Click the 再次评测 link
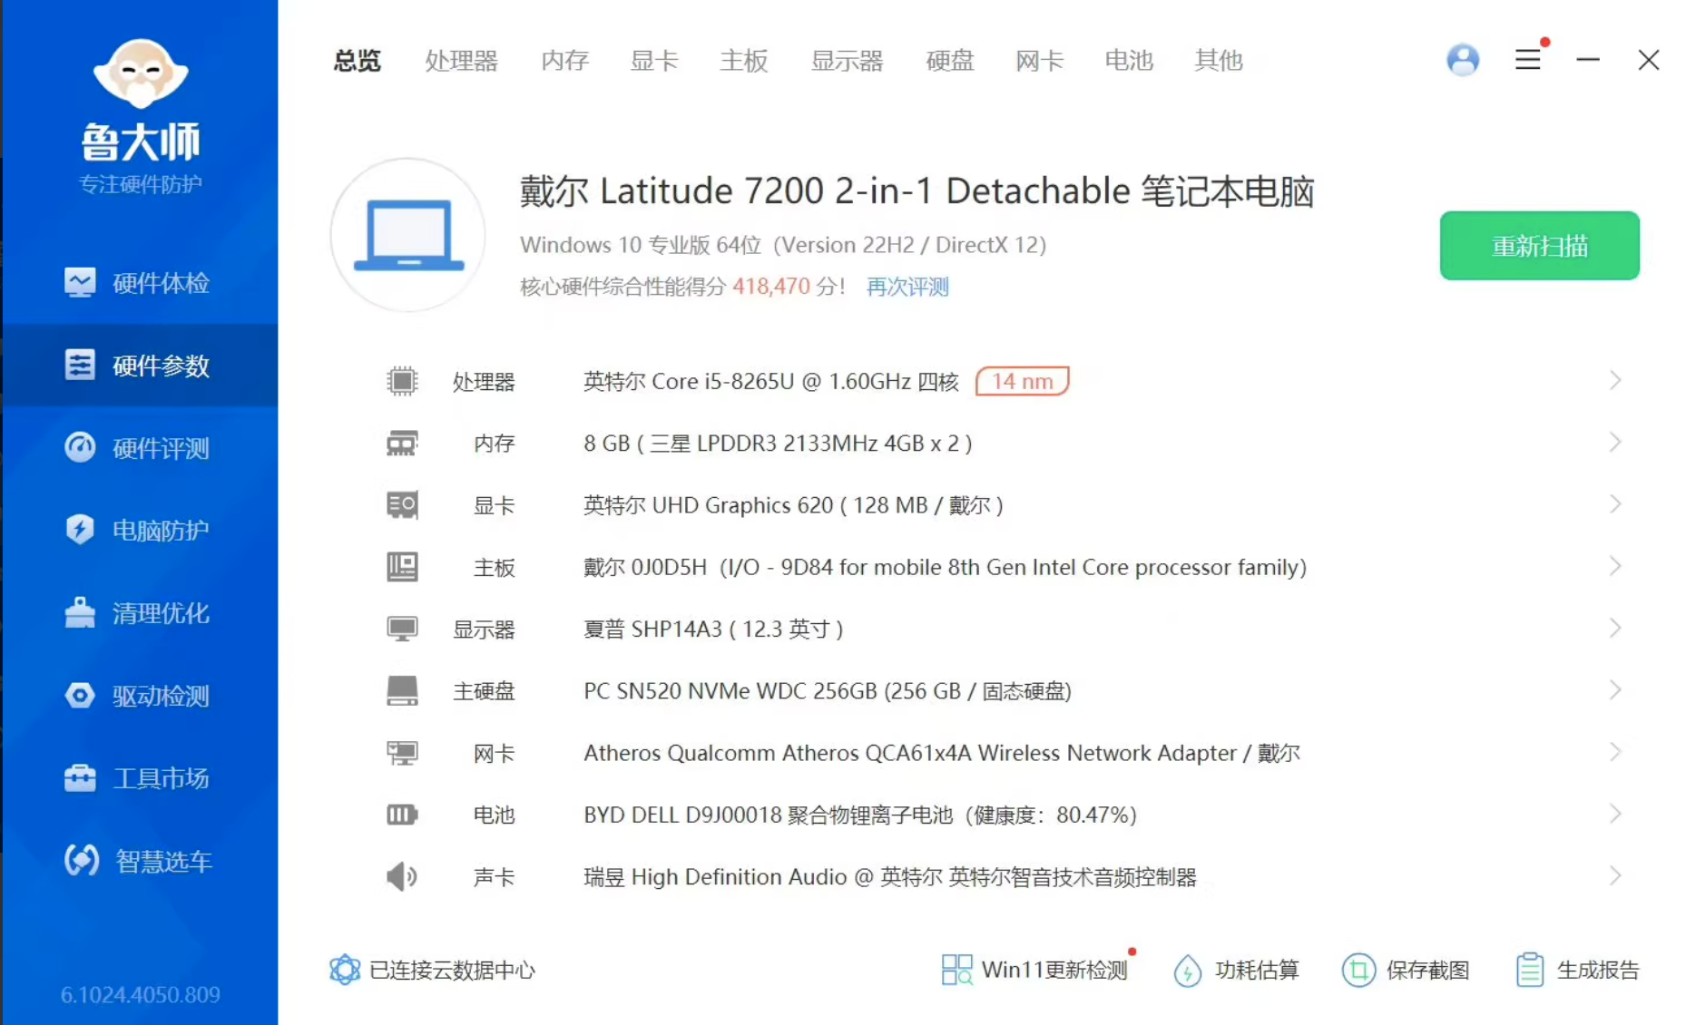 pyautogui.click(x=907, y=287)
